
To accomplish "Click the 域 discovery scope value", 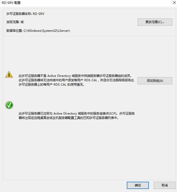I will point(22,22).
